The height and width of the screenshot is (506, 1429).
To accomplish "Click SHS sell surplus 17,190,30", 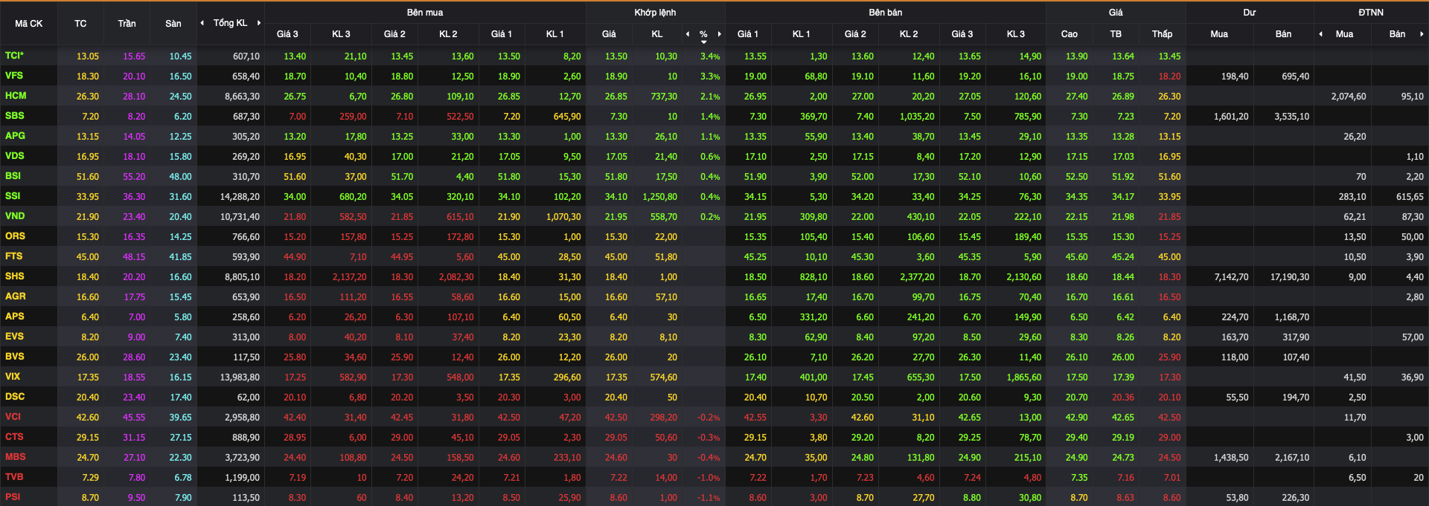I will coord(1290,277).
